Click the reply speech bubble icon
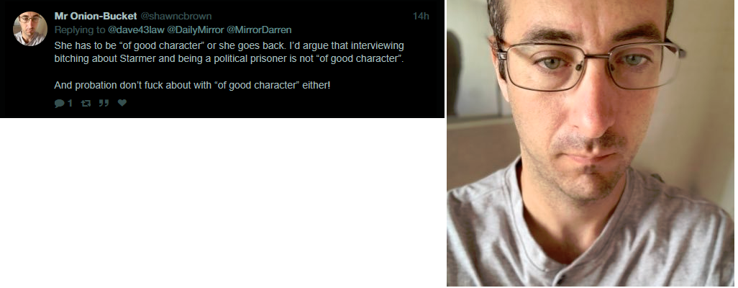This screenshot has width=738, height=288. point(59,103)
